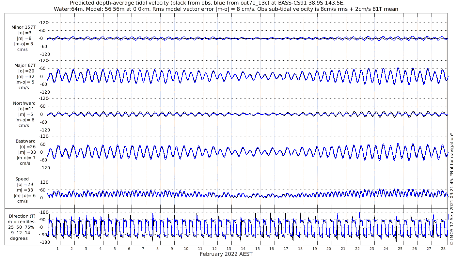457x261 pixels.
Task: Click "|o| =29" under Major 67T
Action: pyautogui.click(x=26, y=71)
